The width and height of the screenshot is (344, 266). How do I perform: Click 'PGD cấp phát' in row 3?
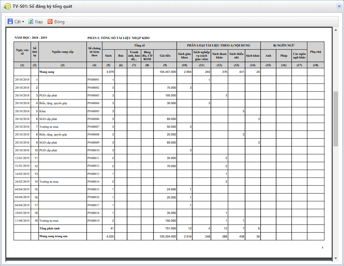click(48, 95)
